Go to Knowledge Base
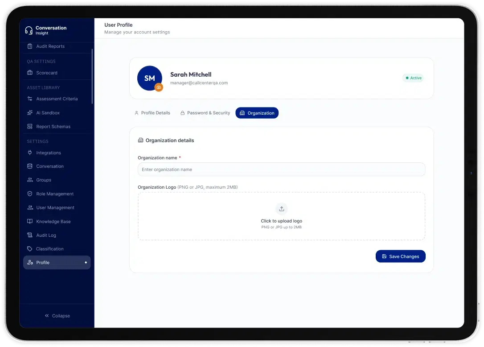 coord(57,221)
